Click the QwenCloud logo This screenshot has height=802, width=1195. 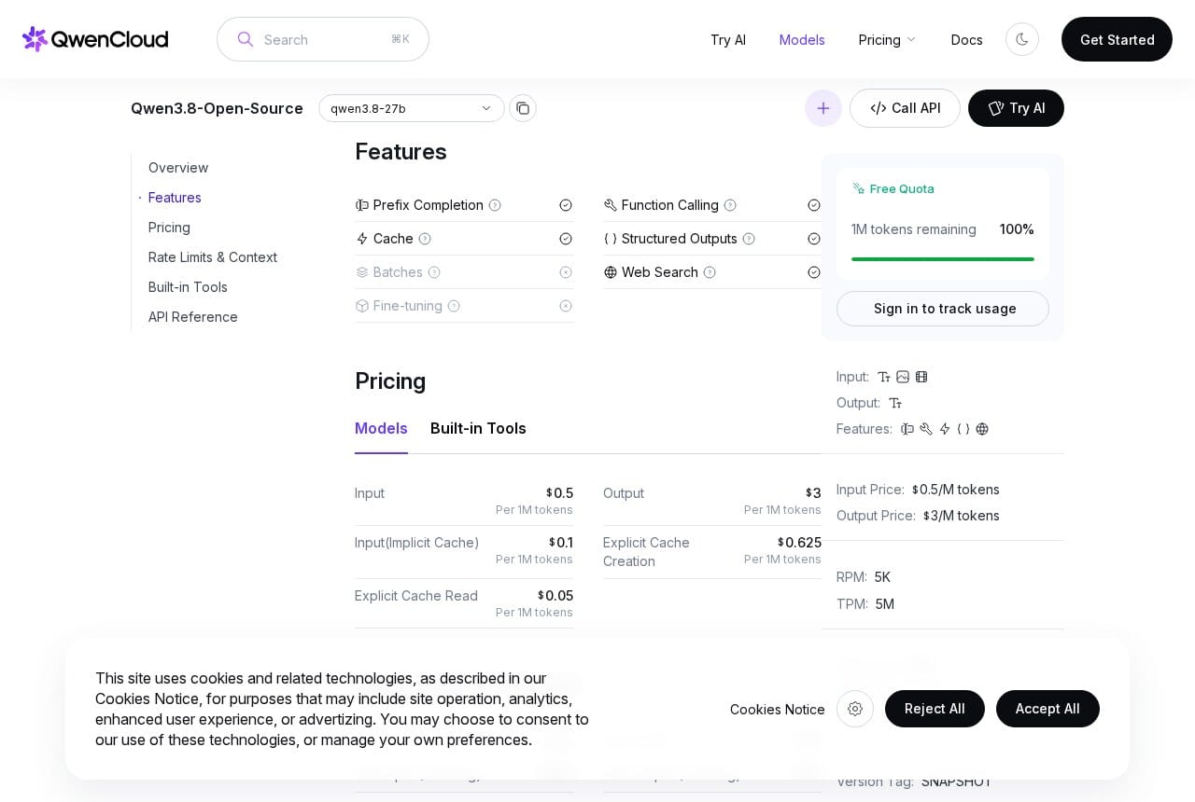tap(95, 39)
